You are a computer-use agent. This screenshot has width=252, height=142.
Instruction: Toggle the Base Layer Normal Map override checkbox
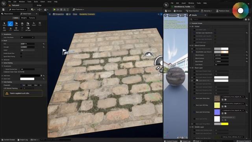coord(194,112)
